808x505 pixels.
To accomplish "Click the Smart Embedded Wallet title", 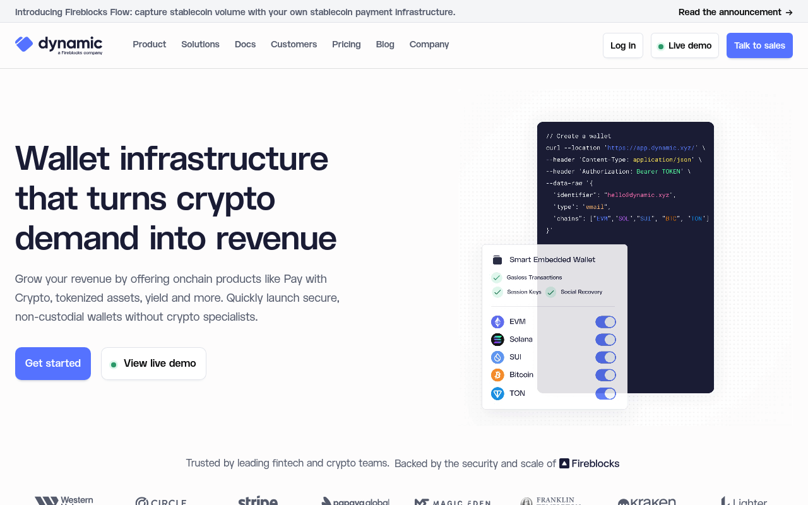I will [x=552, y=260].
